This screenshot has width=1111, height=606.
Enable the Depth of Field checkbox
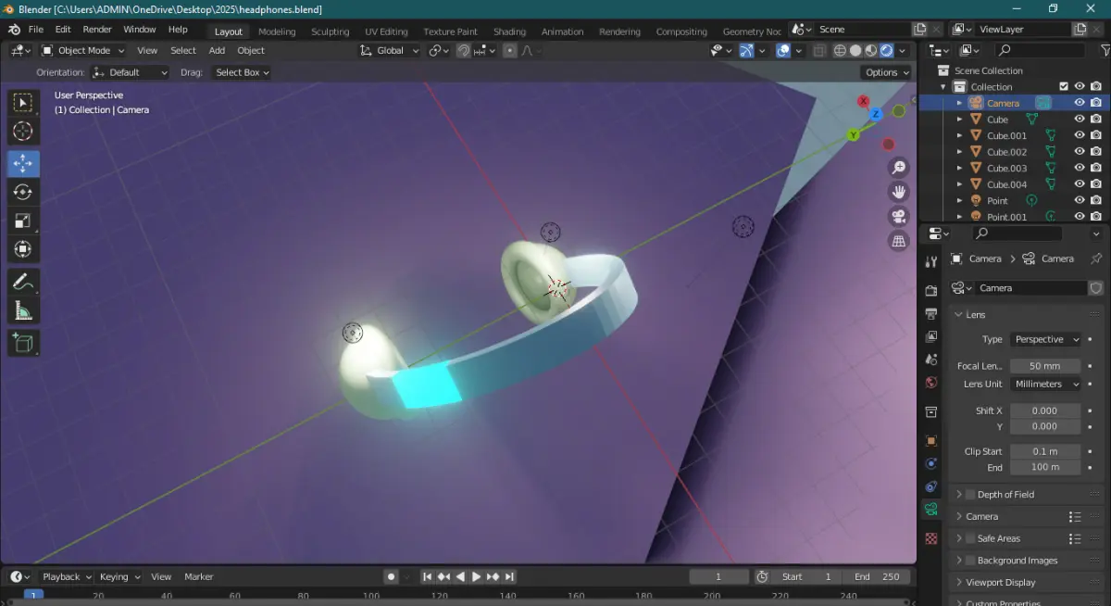[x=970, y=495]
